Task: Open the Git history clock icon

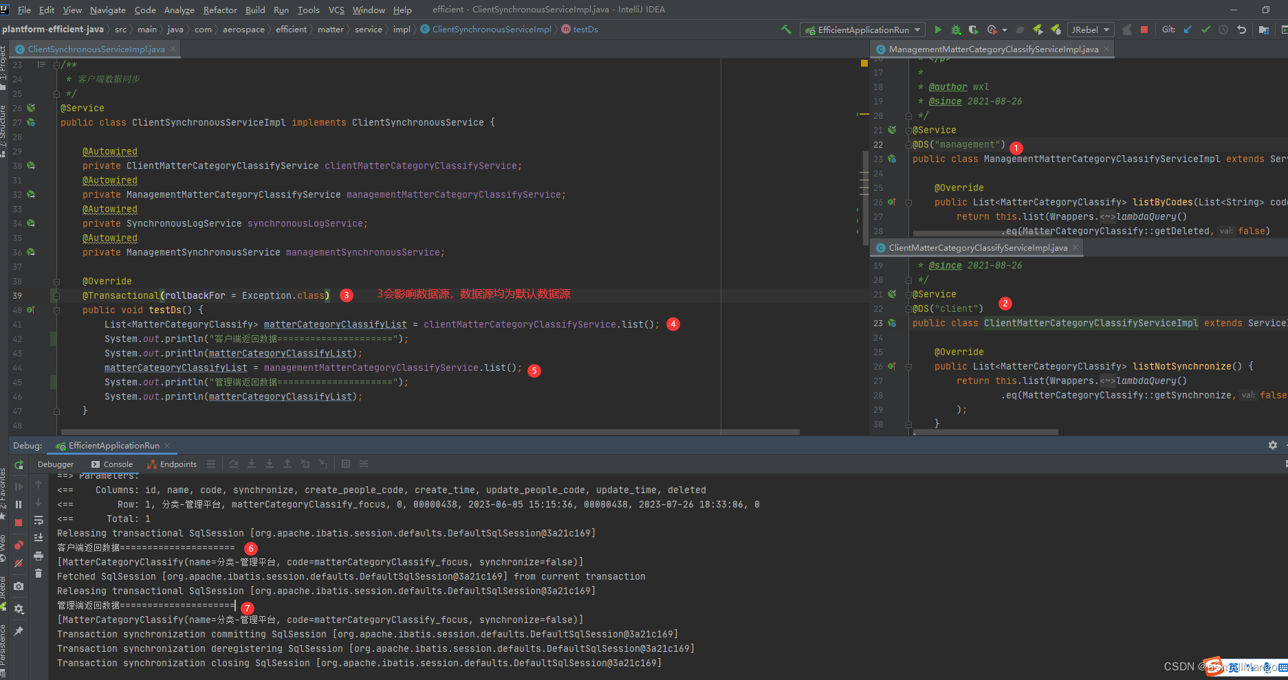Action: click(1223, 30)
